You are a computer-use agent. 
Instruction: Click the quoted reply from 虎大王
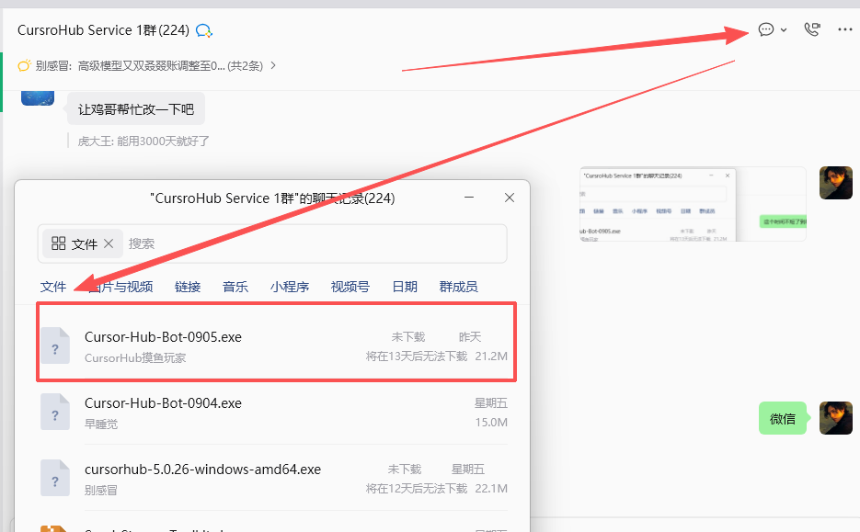click(x=143, y=141)
